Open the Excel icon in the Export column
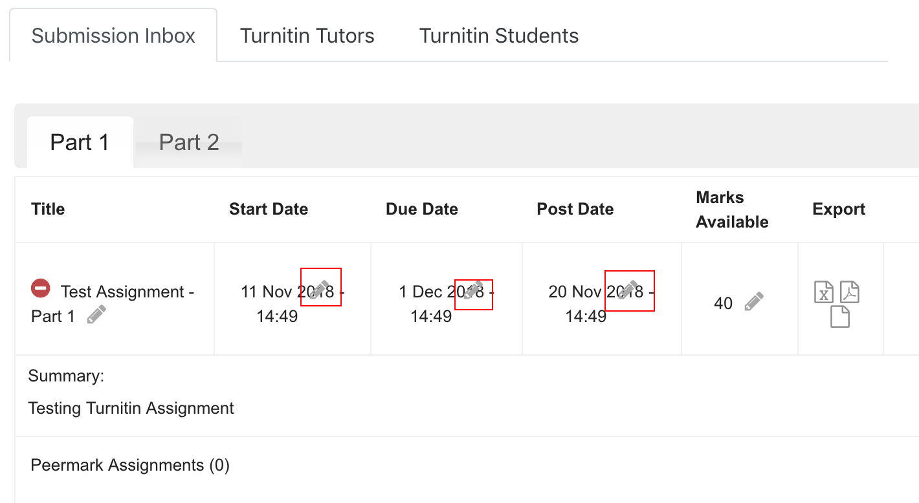Screen dimensions: 919x503 click(825, 292)
